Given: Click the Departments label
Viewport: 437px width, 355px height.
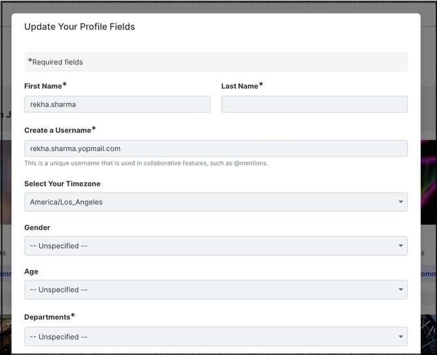Looking at the screenshot, I should tap(50, 317).
